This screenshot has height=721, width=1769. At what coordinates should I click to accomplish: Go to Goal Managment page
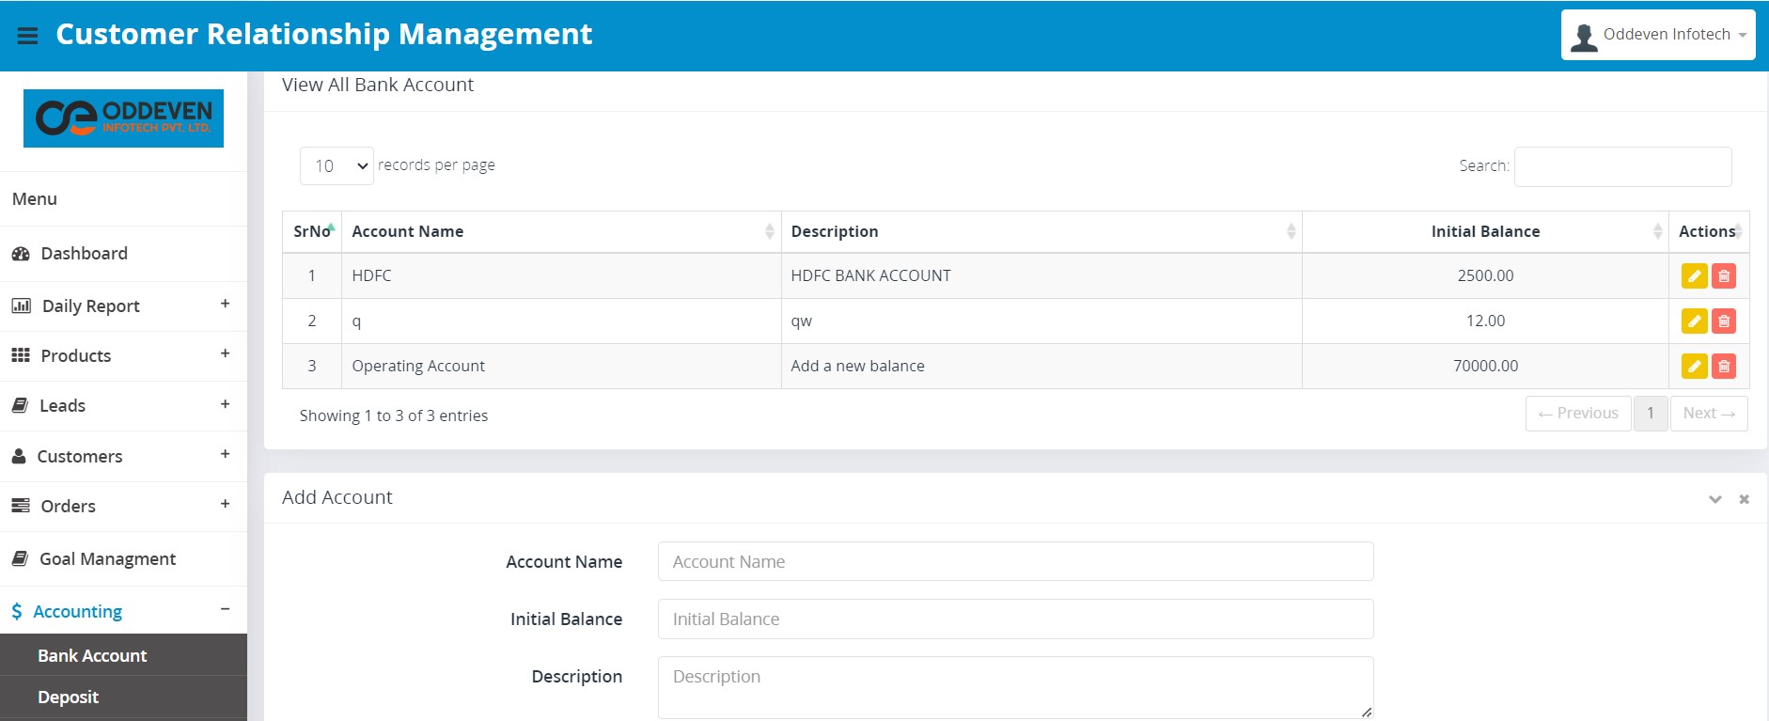click(x=107, y=559)
